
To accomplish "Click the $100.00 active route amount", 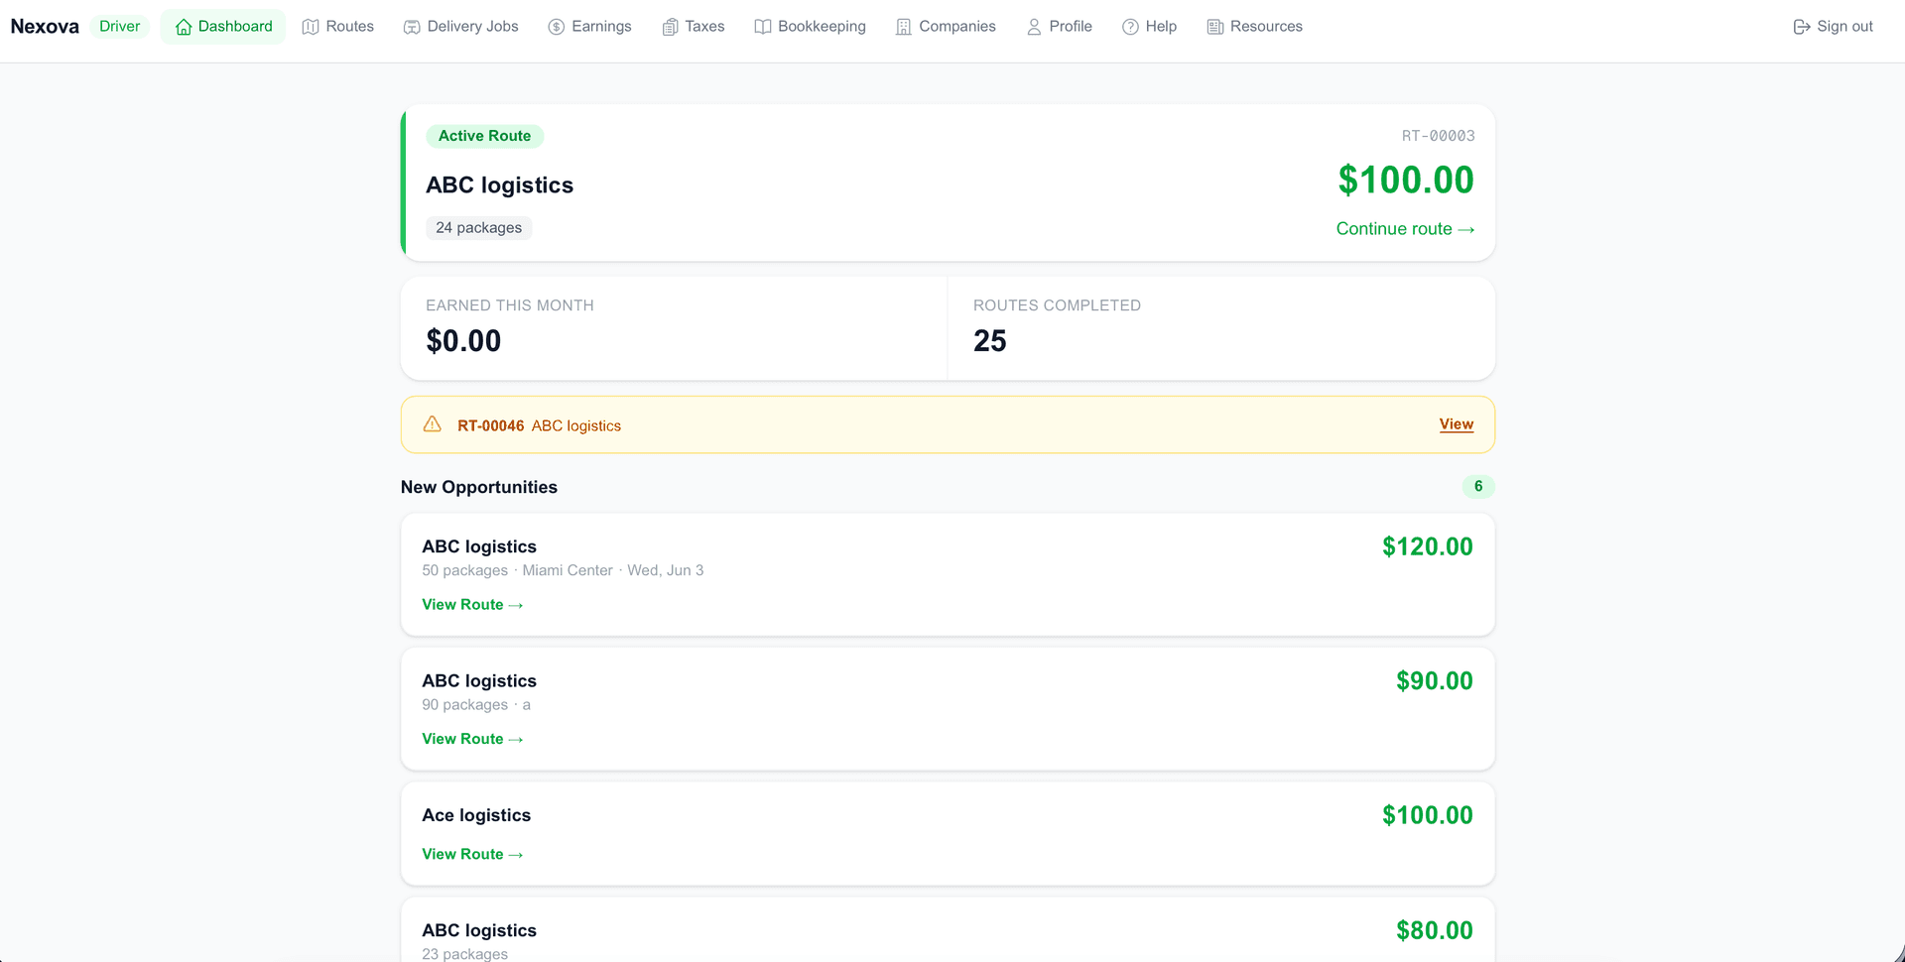I will point(1406,180).
